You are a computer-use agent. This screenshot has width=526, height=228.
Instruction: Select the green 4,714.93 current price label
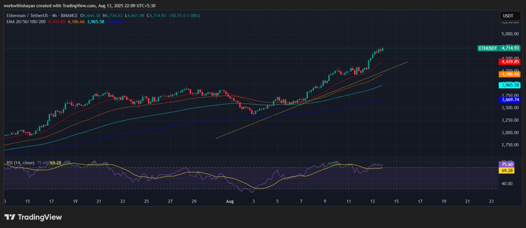click(x=510, y=48)
